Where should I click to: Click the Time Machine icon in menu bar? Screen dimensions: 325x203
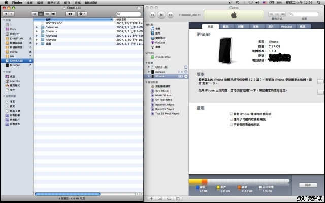tap(237, 2)
